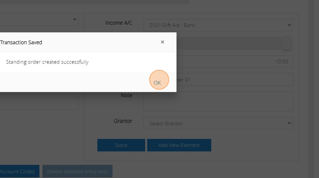Expand the dropdown in the left panel
This screenshot has width=319, height=178.
39,19
